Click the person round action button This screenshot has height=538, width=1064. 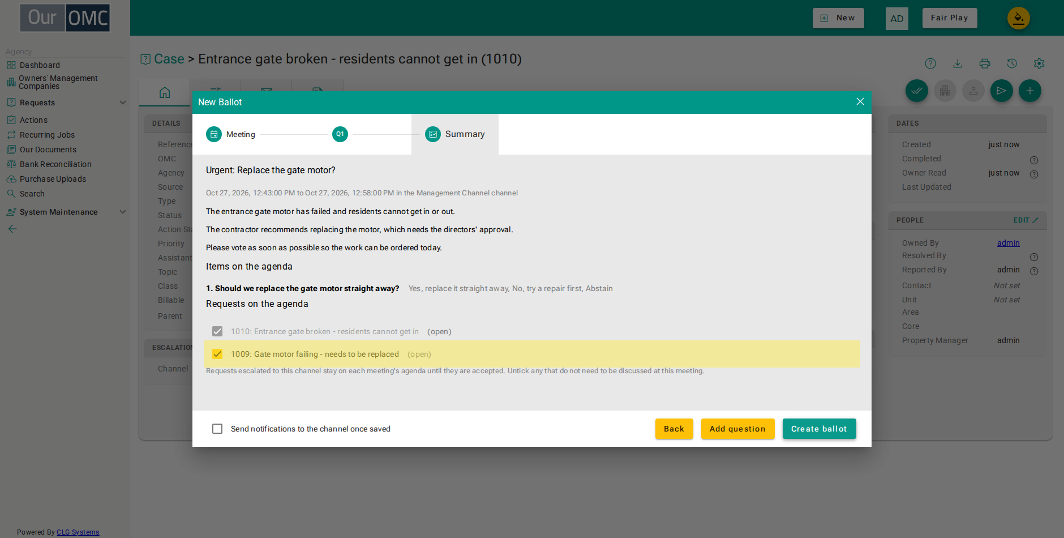973,91
